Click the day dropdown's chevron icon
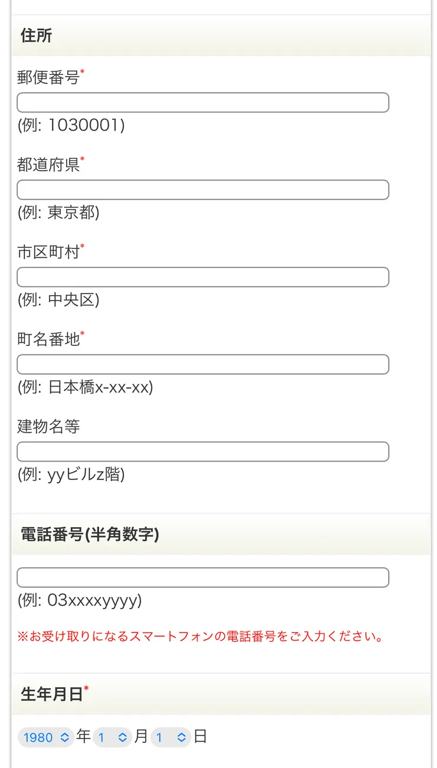Image resolution: width=437 pixels, height=768 pixels. tap(180, 737)
